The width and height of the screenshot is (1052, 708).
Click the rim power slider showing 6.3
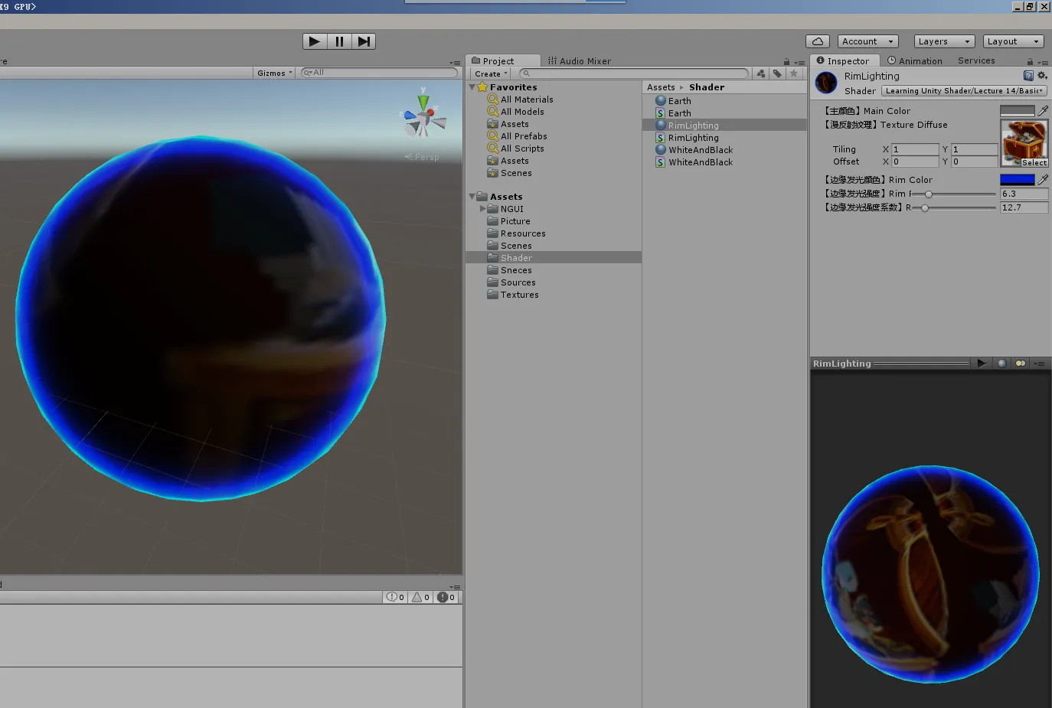click(954, 194)
